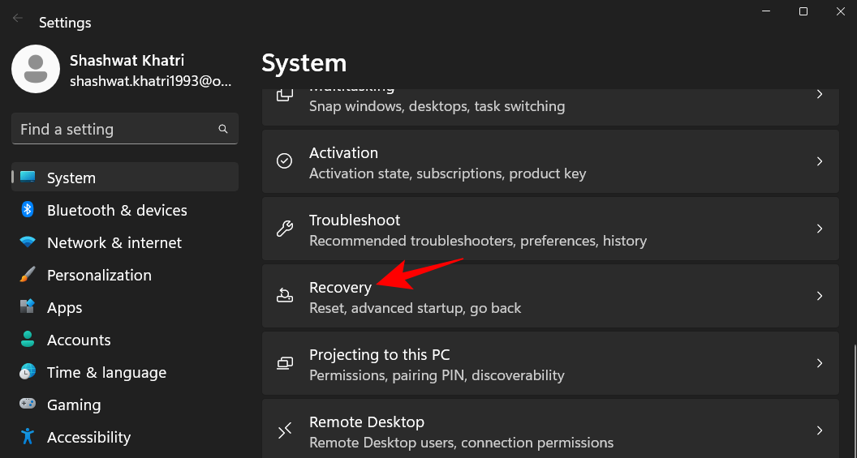Viewport: 857px width, 458px height.
Task: Click the Bluetooth icon in sidebar
Action: [x=28, y=210]
